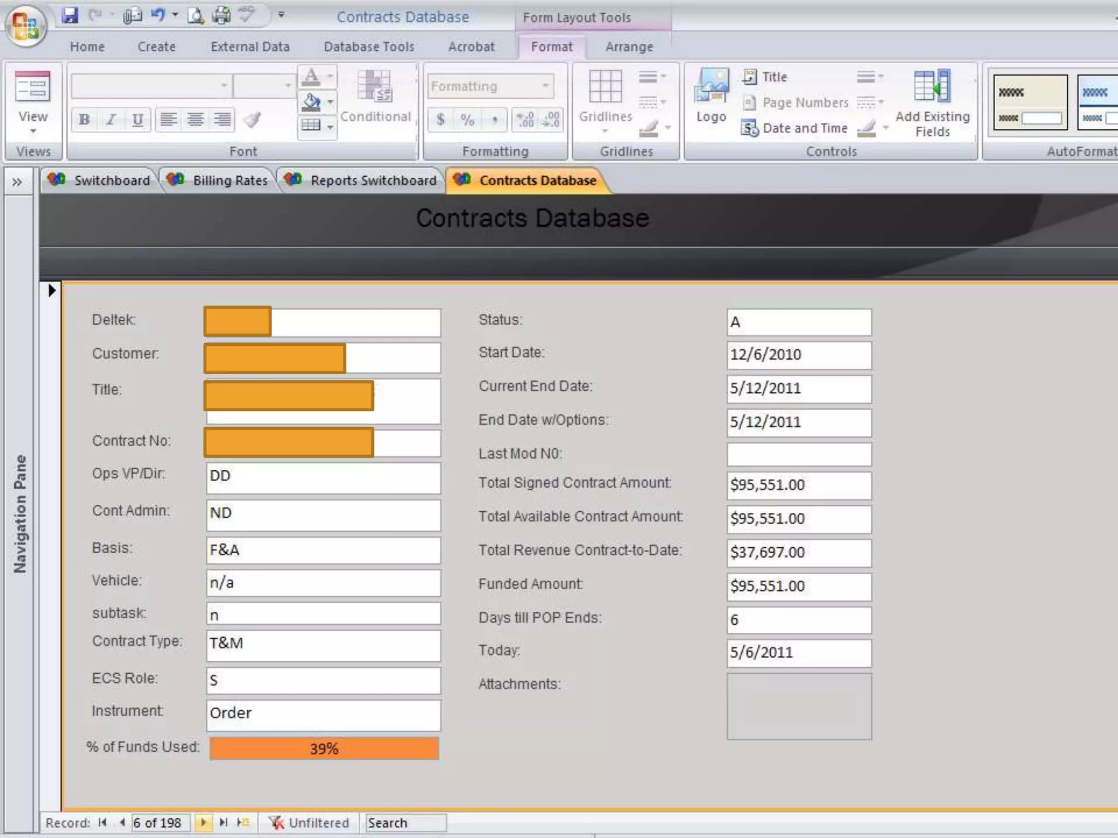Apply percent number format
The image size is (1118, 838).
pyautogui.click(x=467, y=119)
